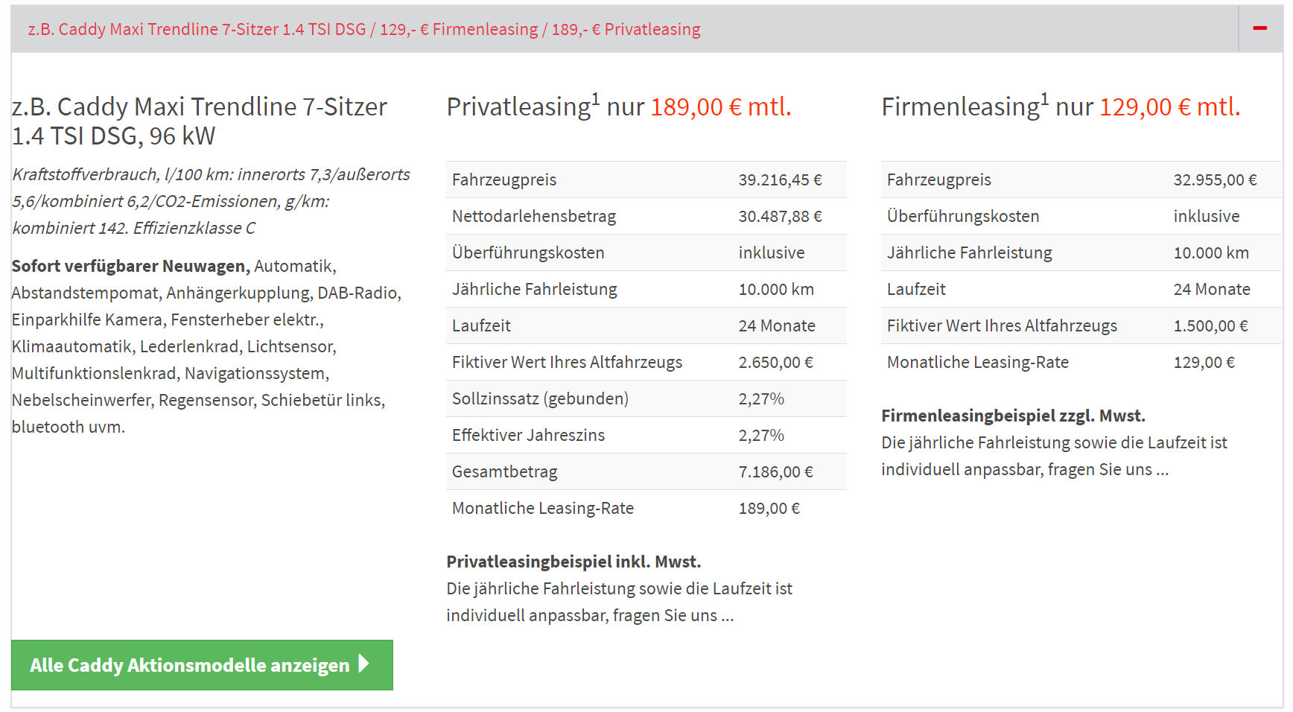Click the Firmenleasing 129,00 € heading
The width and height of the screenshot is (1293, 712).
(1061, 107)
